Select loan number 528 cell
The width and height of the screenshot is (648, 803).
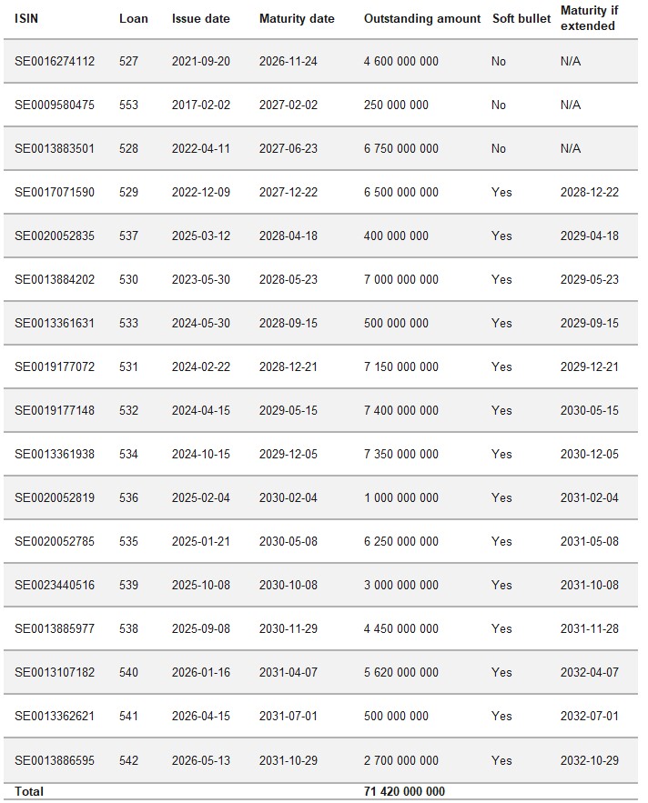(128, 148)
